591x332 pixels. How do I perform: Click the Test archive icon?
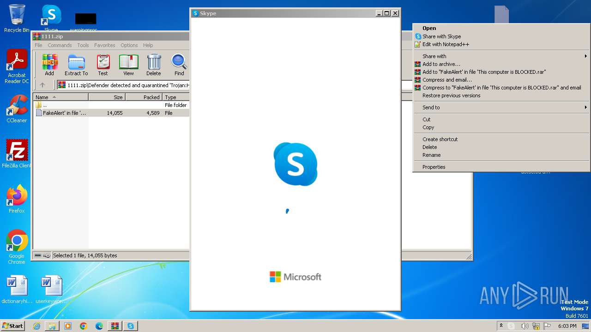tap(103, 65)
